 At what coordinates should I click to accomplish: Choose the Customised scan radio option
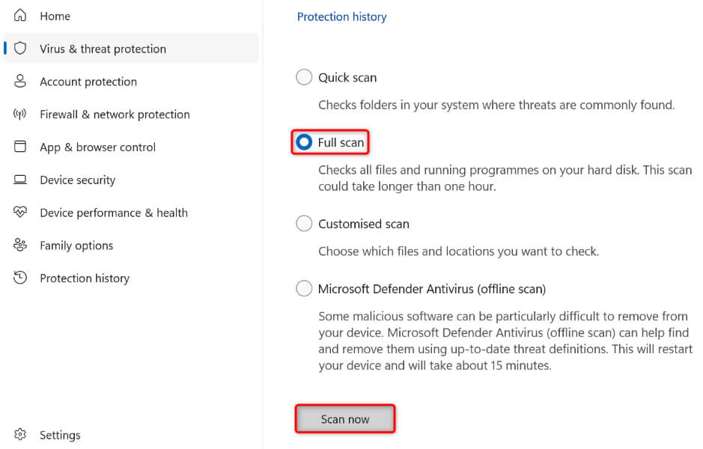click(x=304, y=224)
